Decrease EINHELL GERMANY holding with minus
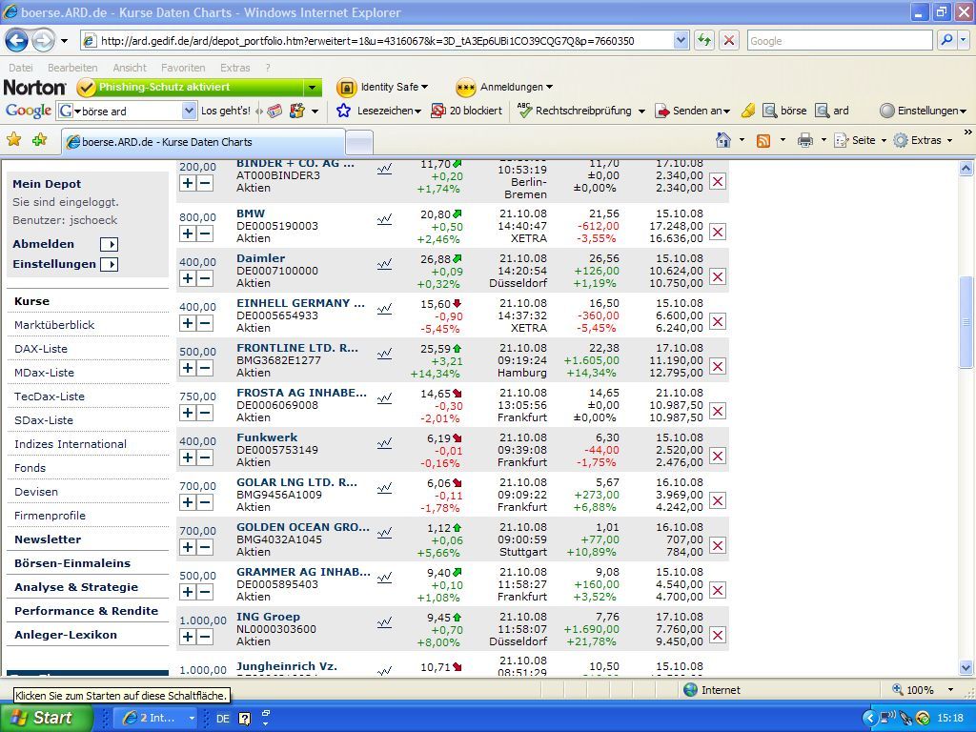 coord(205,323)
